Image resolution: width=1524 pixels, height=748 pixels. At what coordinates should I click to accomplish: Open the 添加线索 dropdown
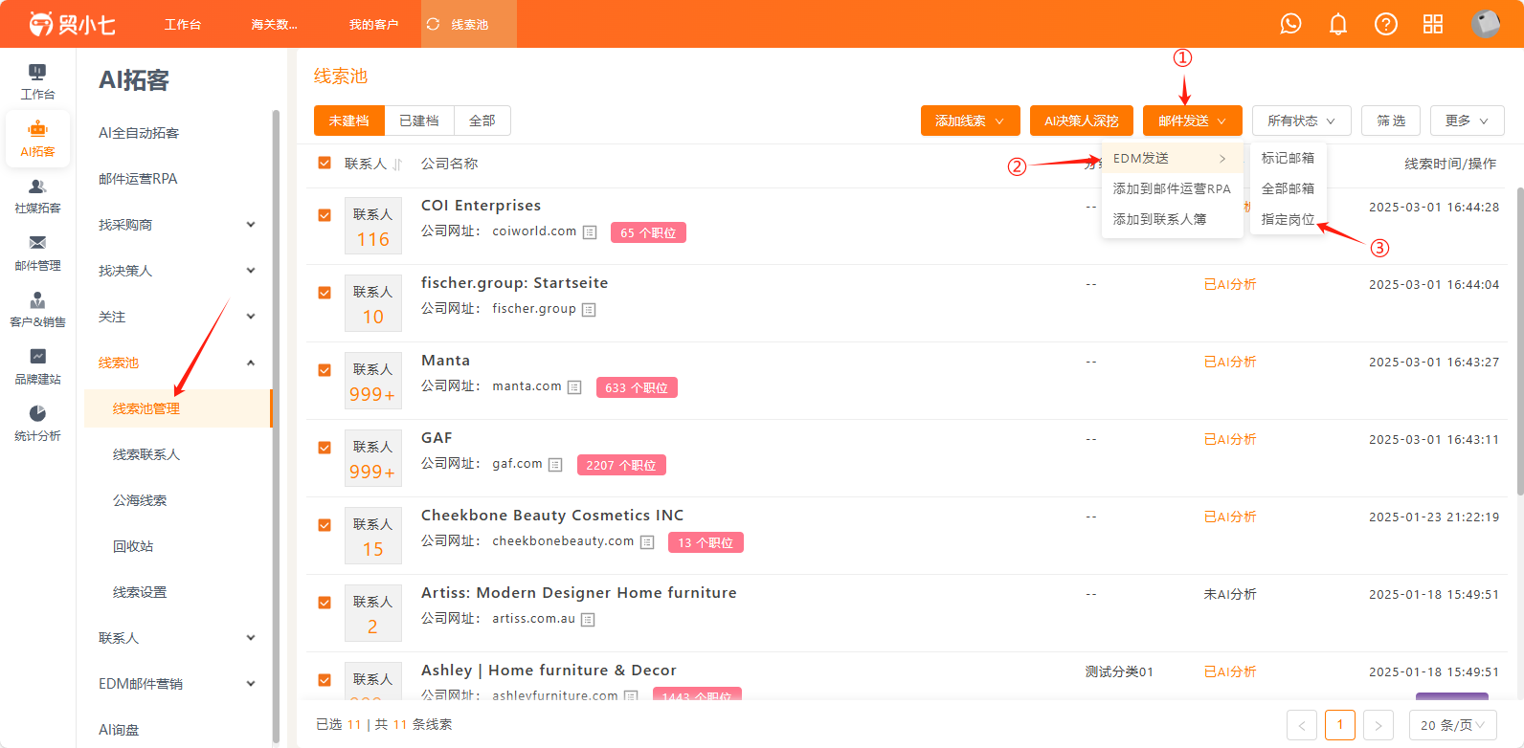[x=971, y=121]
